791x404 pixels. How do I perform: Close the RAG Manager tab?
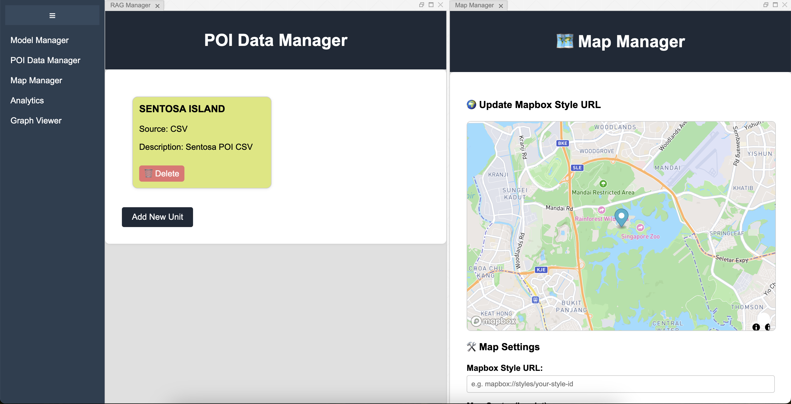coord(157,6)
